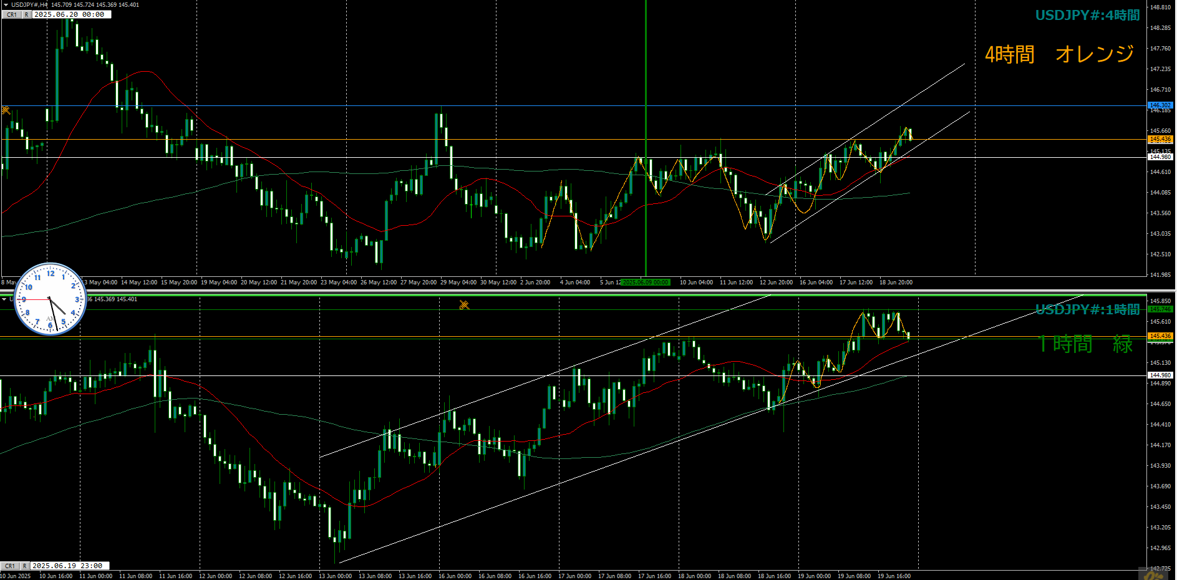Select the trade marker icon on the H4 chart
Screen dimensions: 1177x580
6,110
